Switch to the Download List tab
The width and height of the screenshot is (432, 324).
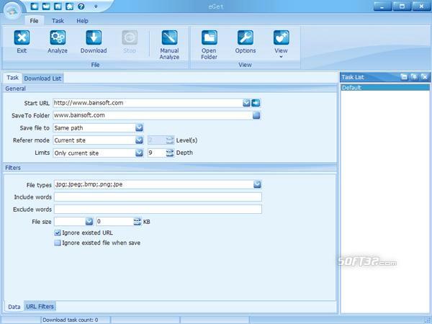click(42, 78)
